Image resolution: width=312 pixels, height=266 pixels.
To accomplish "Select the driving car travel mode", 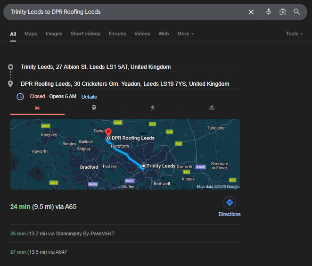I will (37, 108).
